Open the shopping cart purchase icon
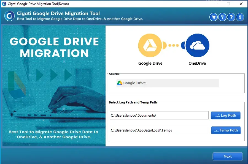 pos(214,17)
